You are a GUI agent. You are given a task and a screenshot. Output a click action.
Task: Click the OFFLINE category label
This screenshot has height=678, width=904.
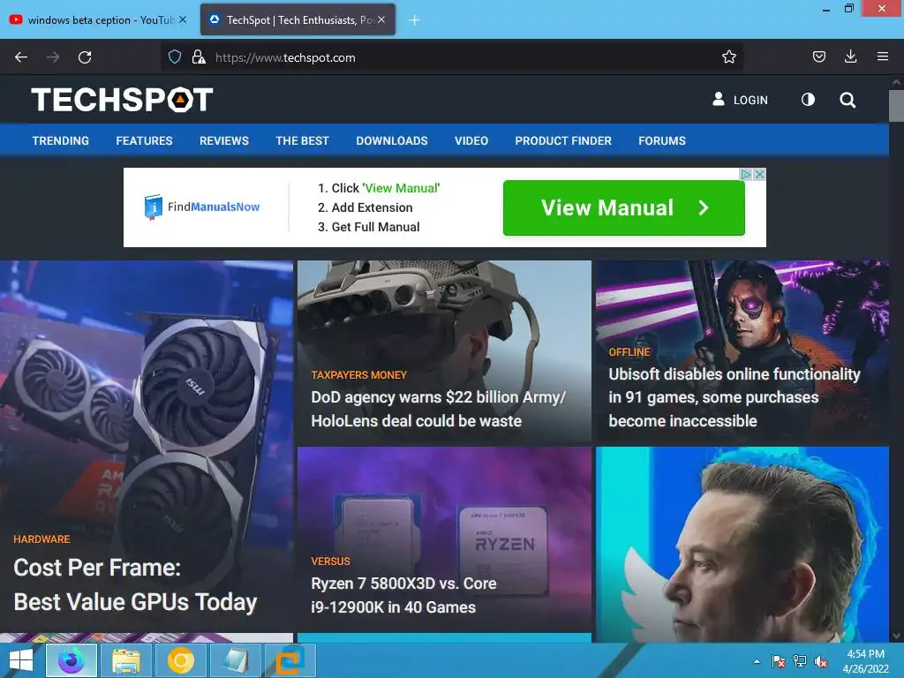[629, 351]
